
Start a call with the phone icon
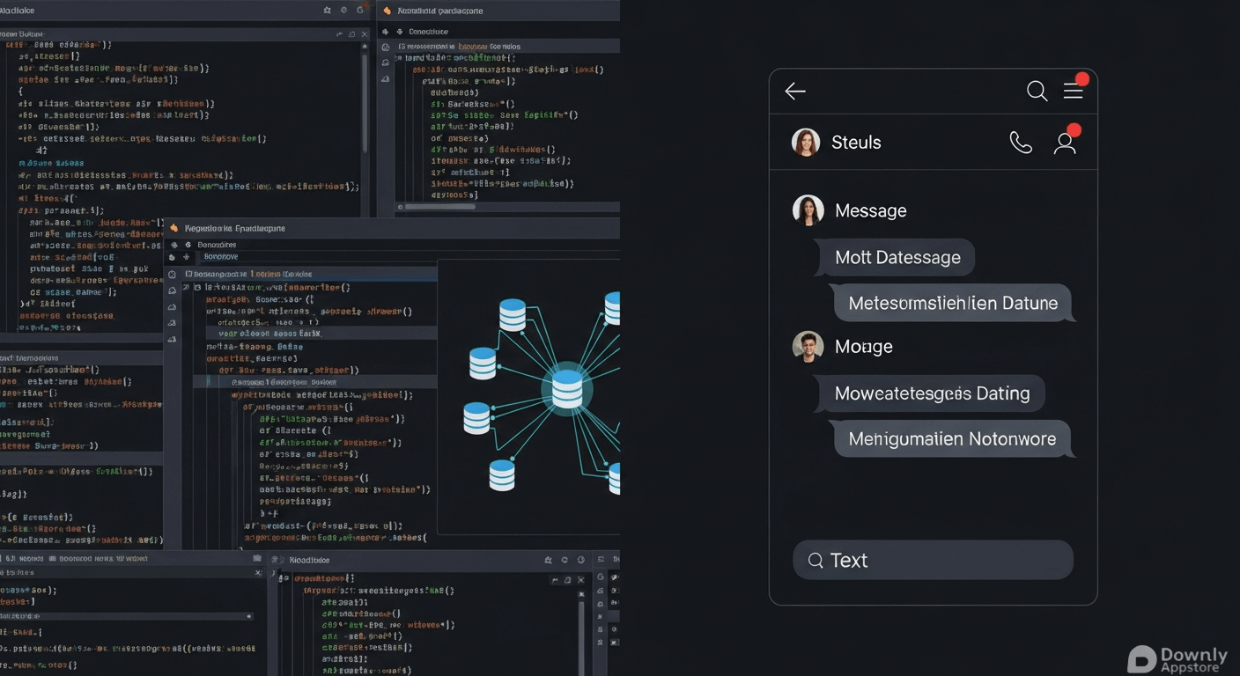pyautogui.click(x=1021, y=143)
